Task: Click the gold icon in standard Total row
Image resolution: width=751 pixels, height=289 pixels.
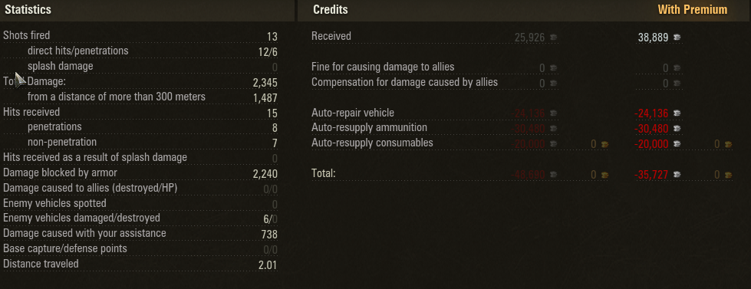Action: pyautogui.click(x=605, y=175)
